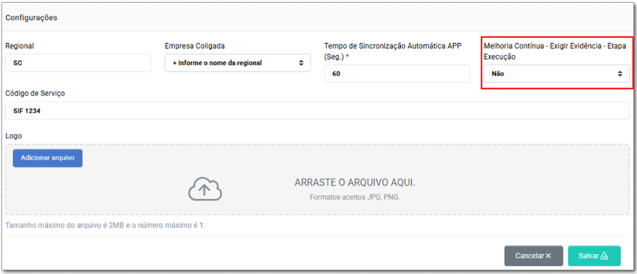Click the Código de Serviço field SIF 1234
This screenshot has width=637, height=274.
pyautogui.click(x=317, y=111)
